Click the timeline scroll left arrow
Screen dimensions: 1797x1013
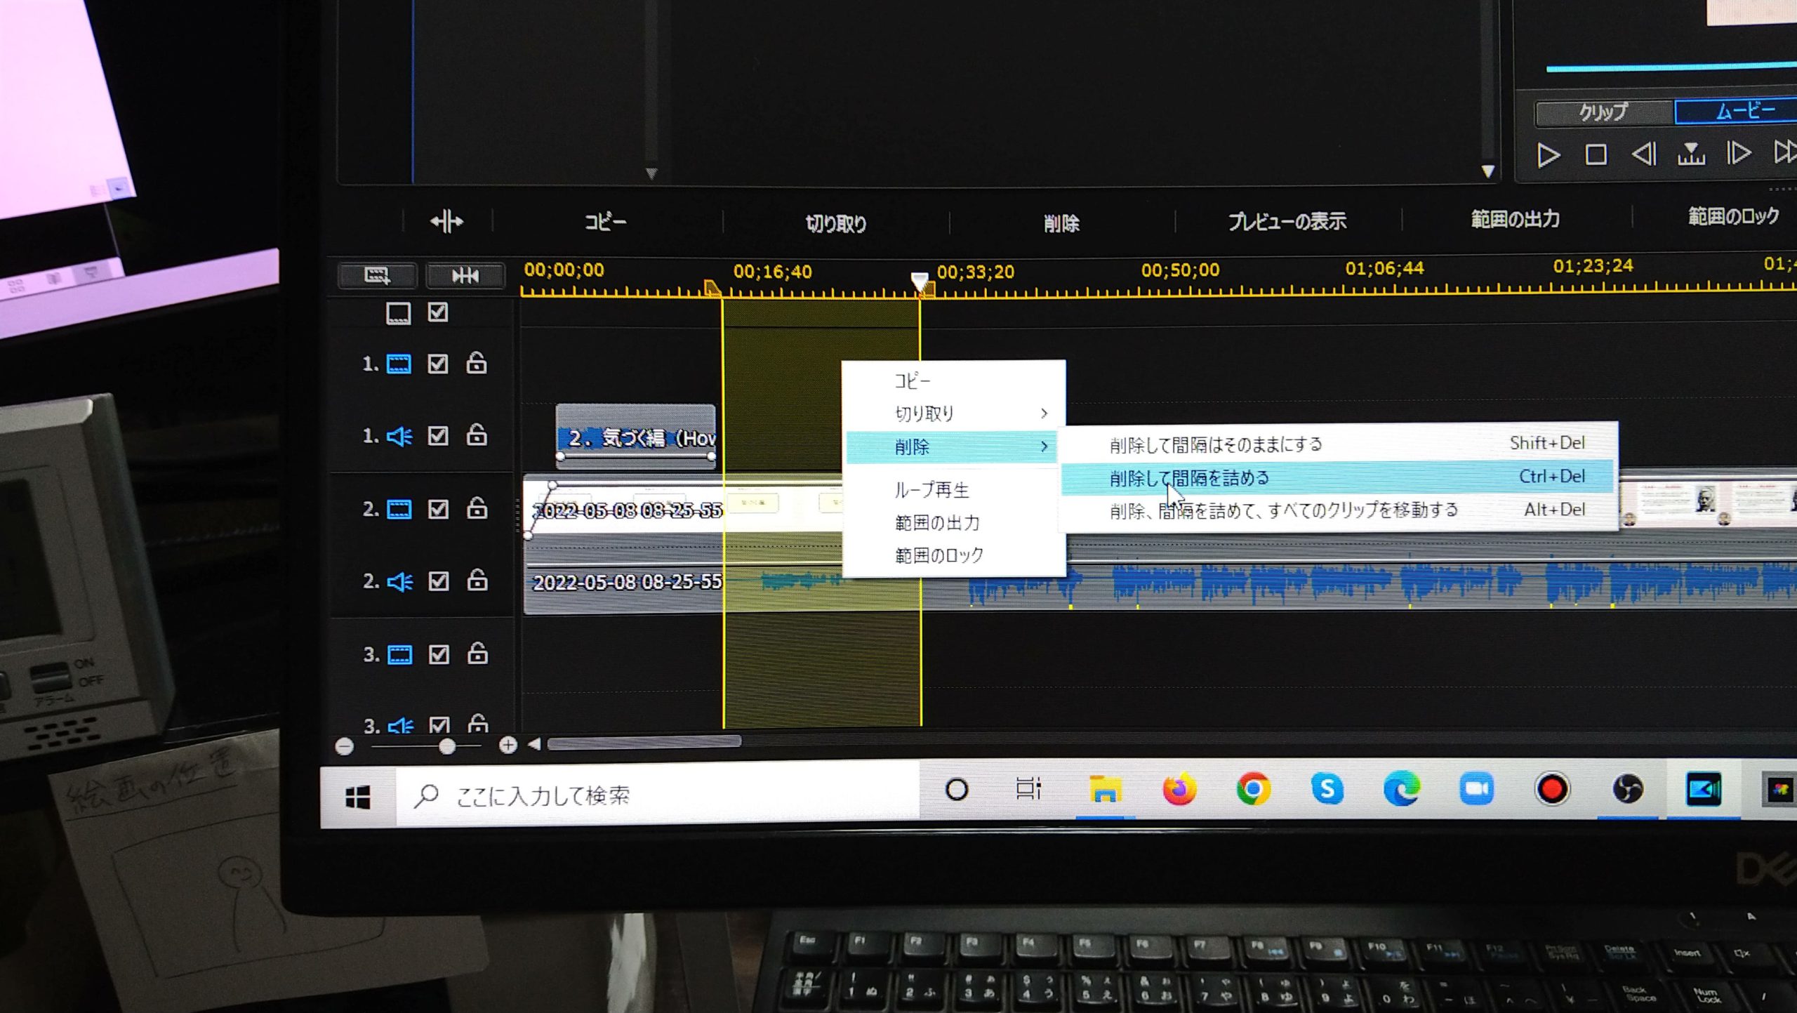(535, 744)
